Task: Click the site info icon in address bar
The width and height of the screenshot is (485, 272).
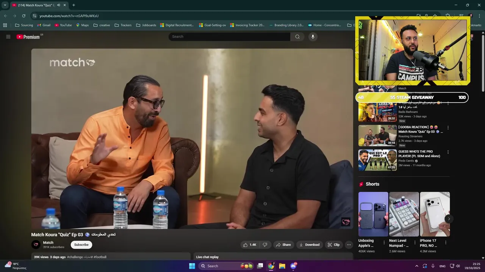Action: [x=34, y=16]
